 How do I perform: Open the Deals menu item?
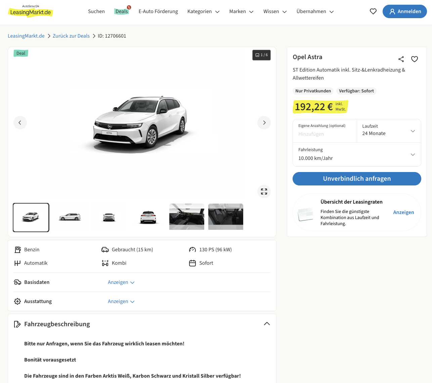[x=122, y=11]
